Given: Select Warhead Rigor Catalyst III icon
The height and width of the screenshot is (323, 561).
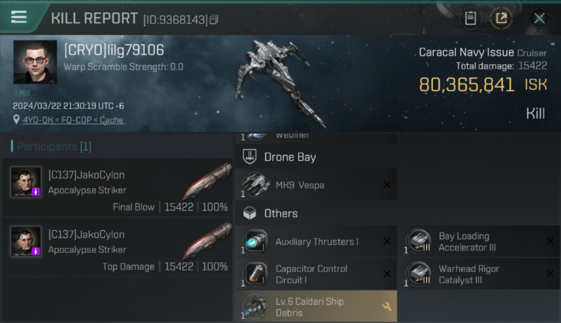Looking at the screenshot, I should [x=419, y=274].
